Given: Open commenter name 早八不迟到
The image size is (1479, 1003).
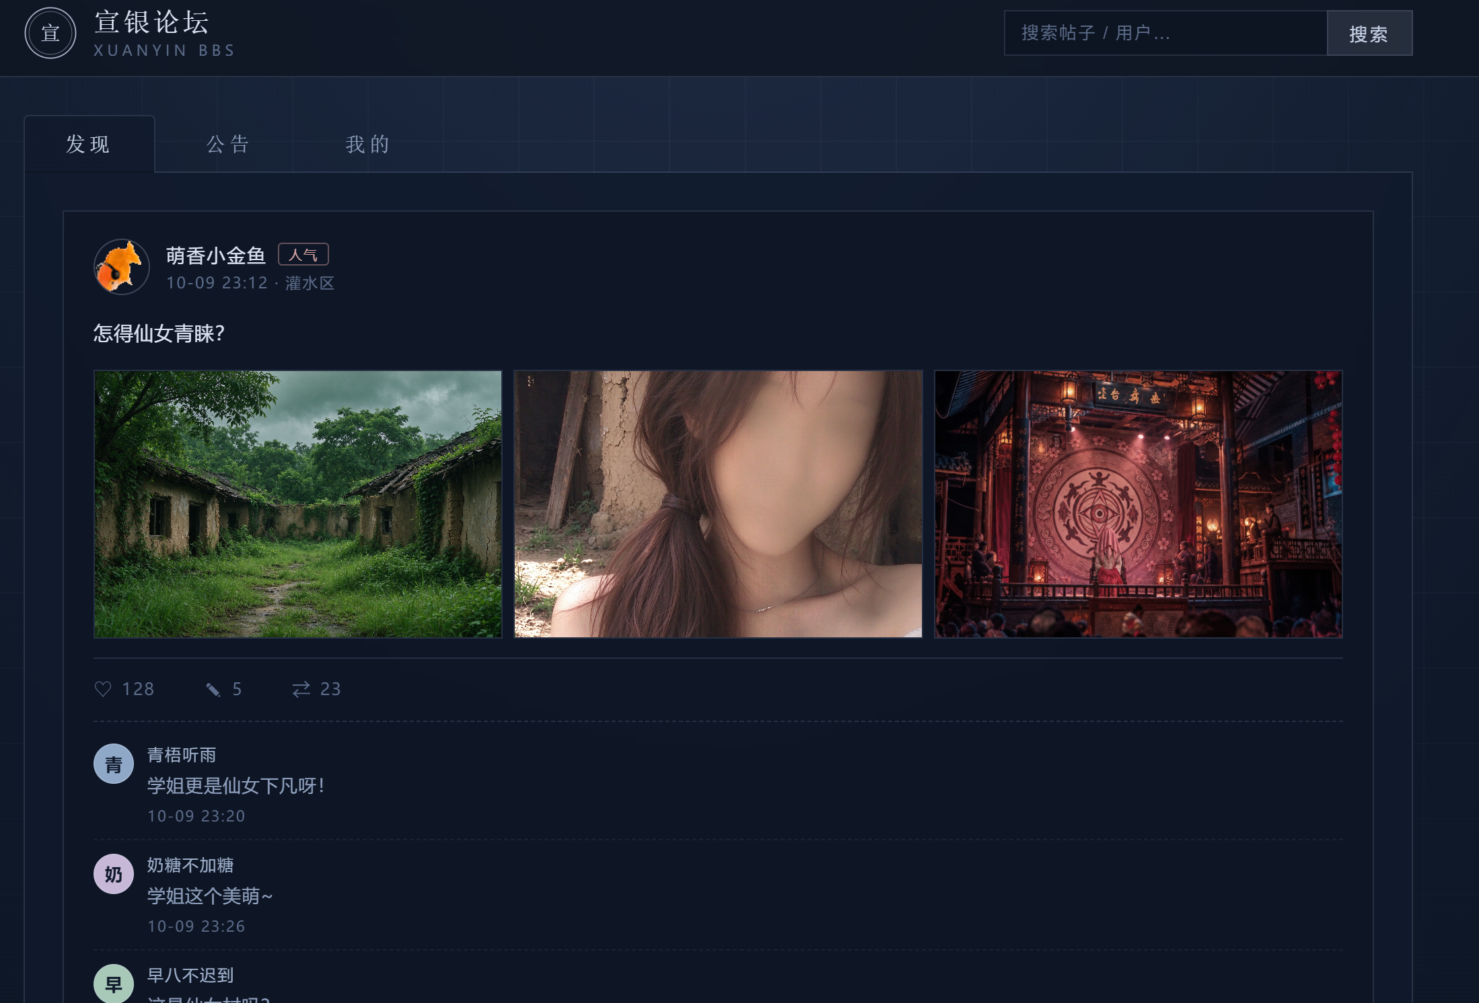Looking at the screenshot, I should click(190, 975).
